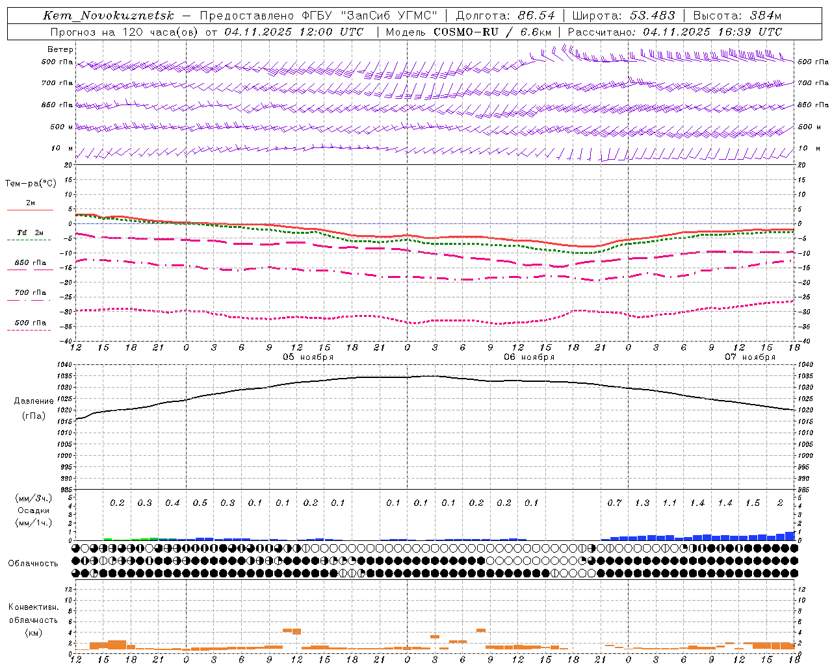Click the 3-hour precipitation value '0.5'

200,503
